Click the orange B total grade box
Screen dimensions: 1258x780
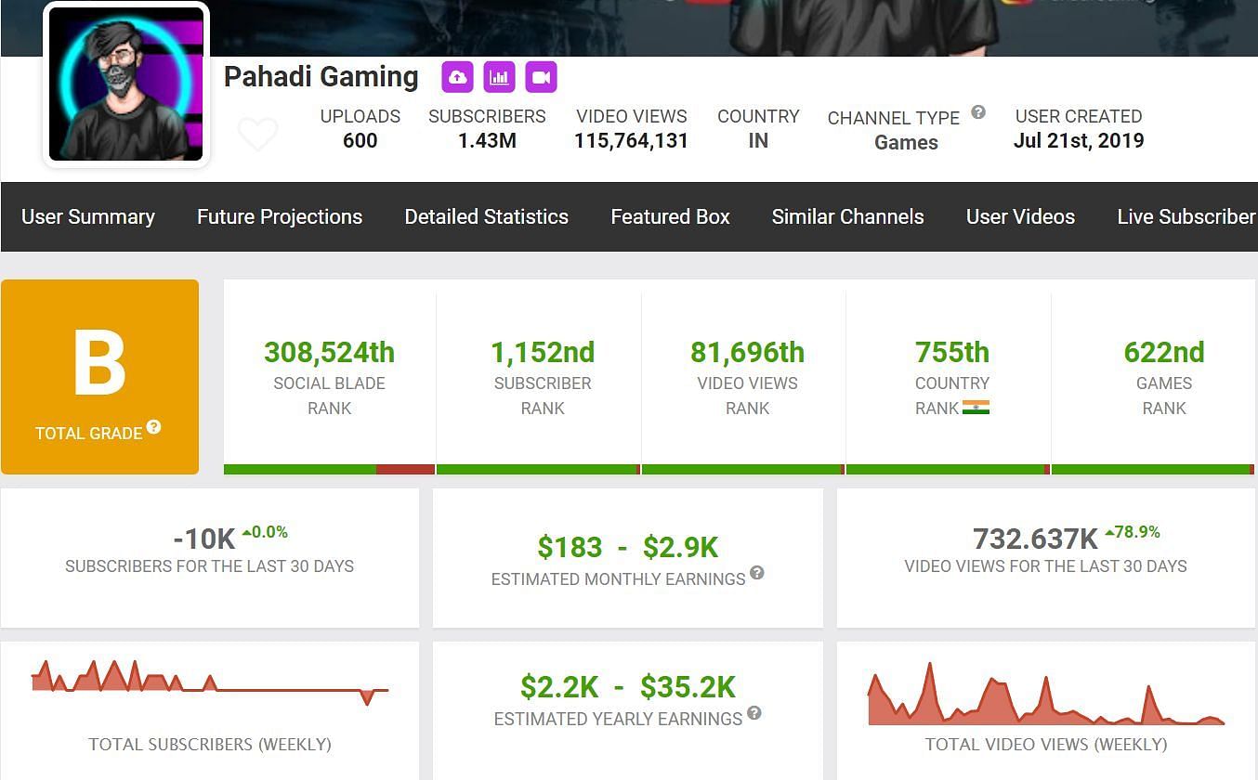click(x=99, y=377)
